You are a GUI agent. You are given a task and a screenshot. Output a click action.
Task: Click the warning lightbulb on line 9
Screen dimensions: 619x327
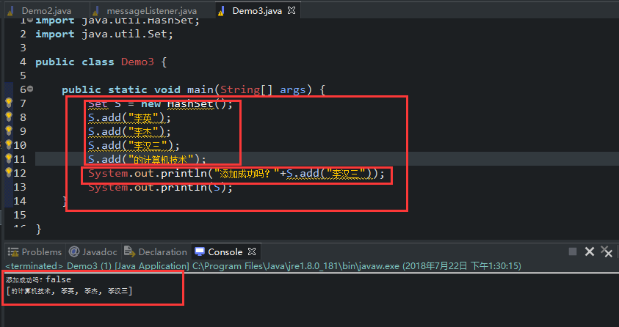coord(9,131)
